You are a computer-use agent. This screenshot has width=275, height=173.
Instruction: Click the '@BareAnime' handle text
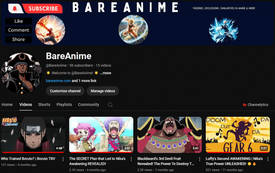(x=56, y=65)
